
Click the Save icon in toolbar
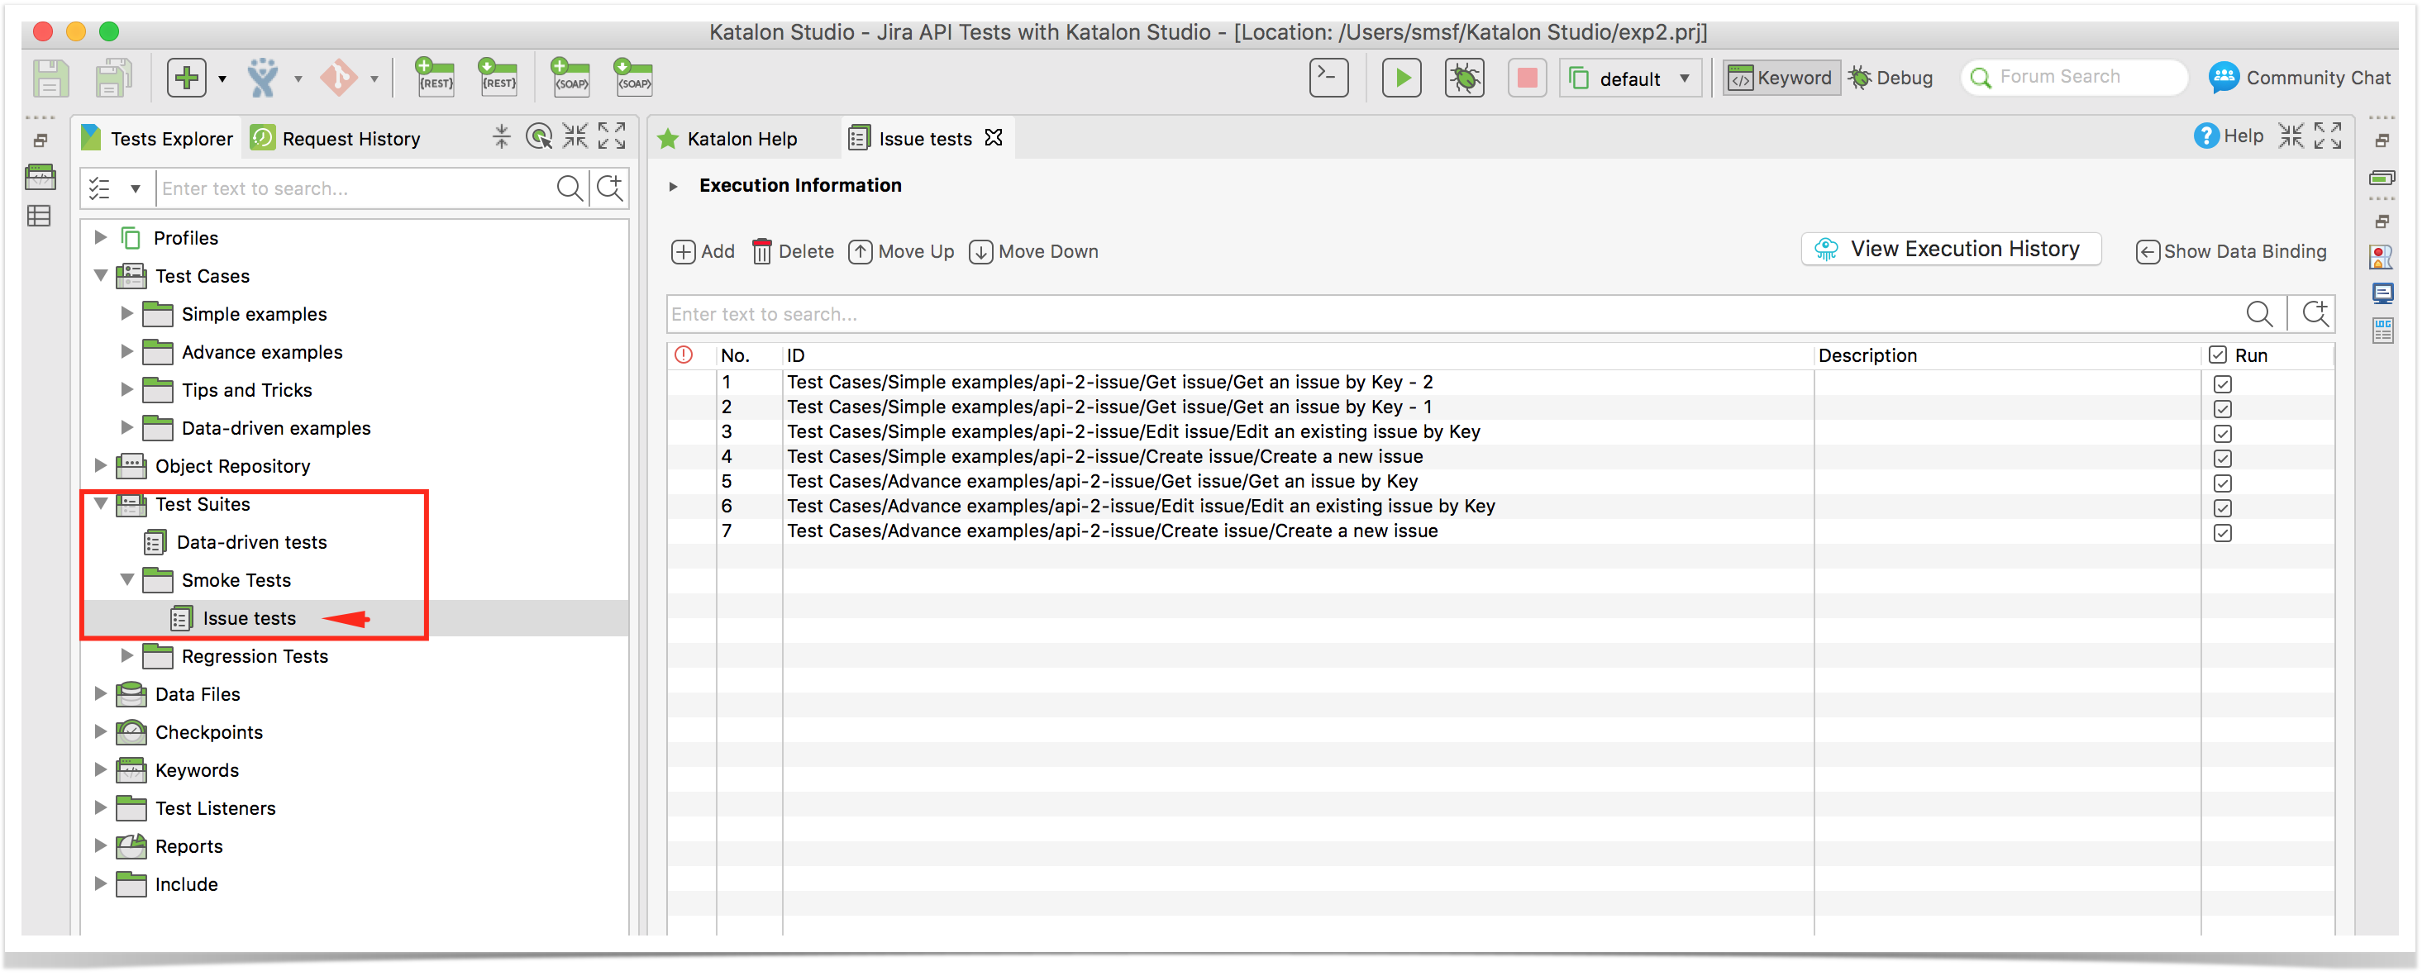click(51, 79)
